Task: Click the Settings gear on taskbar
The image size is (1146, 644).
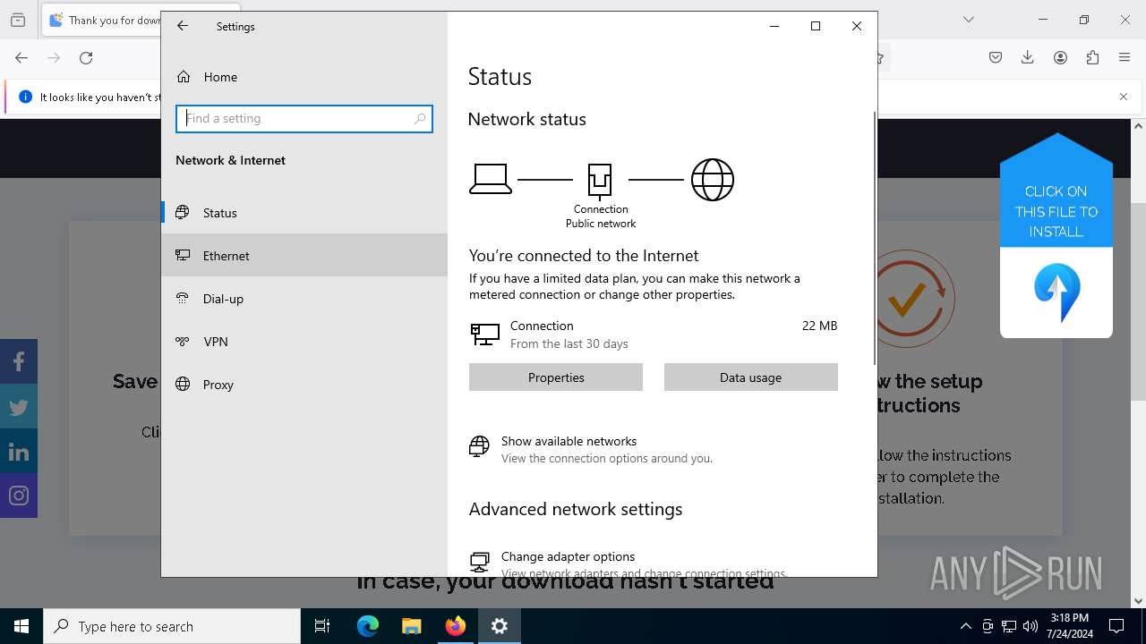Action: point(500,626)
